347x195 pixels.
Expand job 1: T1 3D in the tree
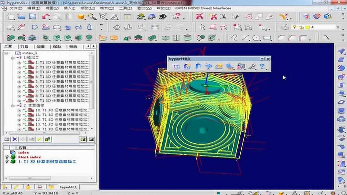19,62
